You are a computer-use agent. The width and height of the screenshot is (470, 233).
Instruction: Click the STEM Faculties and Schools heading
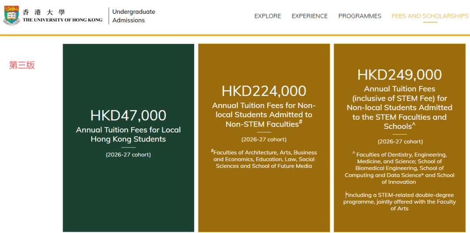[x=399, y=108]
